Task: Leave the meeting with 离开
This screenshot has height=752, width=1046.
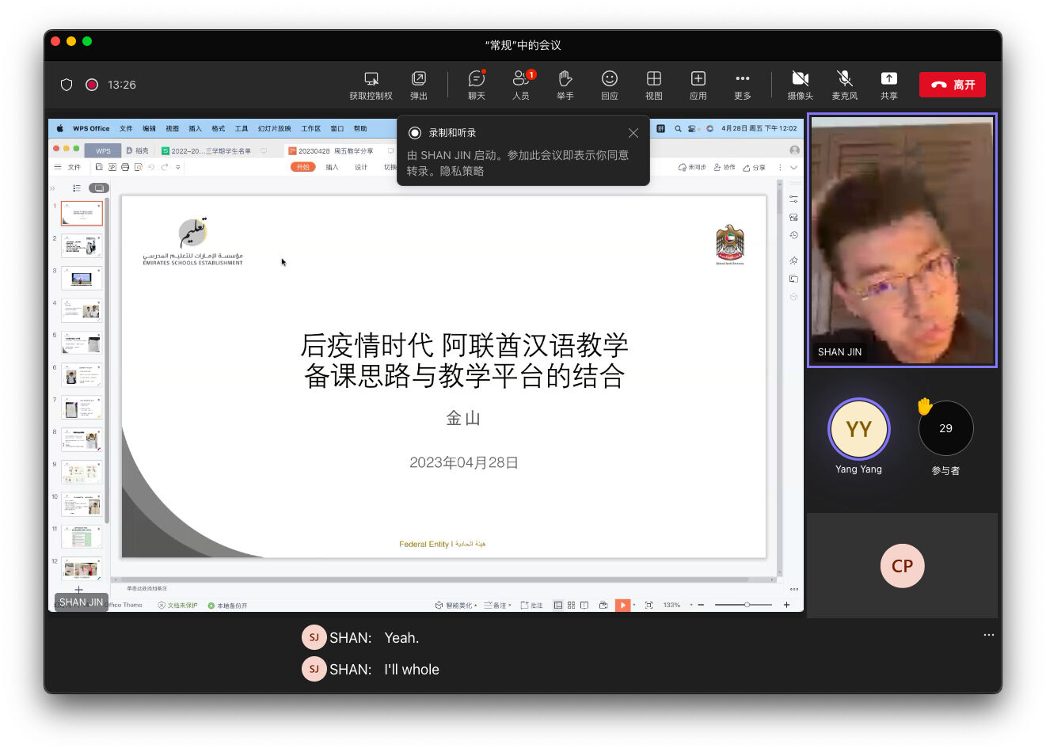Action: (x=952, y=85)
